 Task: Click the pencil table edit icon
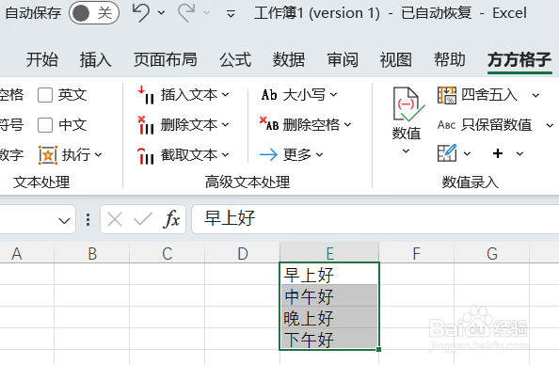[x=447, y=153]
